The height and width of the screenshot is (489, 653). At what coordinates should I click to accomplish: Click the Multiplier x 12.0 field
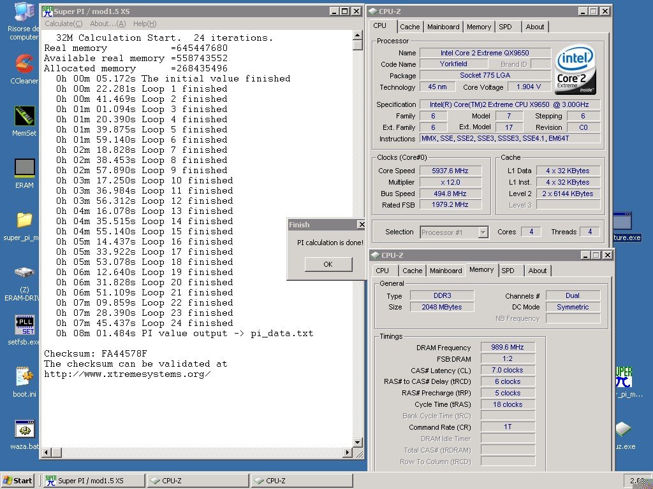450,182
